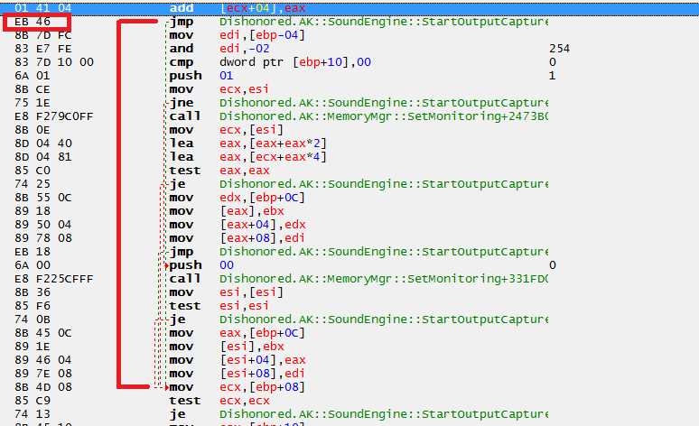Select the 'jne' jump to StartOutputCapture
This screenshot has width=699, height=426.
359,103
